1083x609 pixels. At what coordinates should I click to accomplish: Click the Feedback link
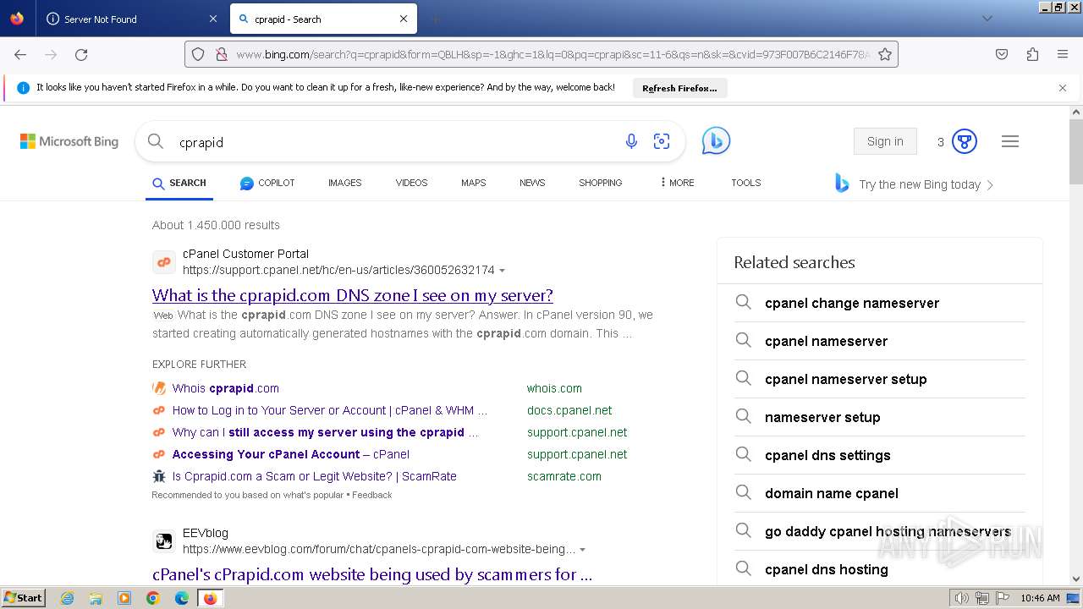[372, 495]
